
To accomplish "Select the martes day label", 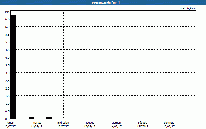I will (37, 123).
